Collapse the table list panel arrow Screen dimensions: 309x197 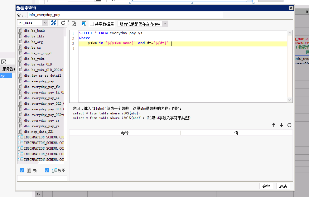68,21
